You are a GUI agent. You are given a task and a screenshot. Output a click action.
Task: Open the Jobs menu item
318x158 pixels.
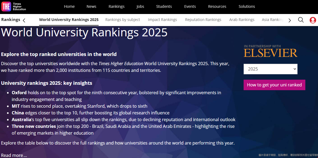(140, 6)
